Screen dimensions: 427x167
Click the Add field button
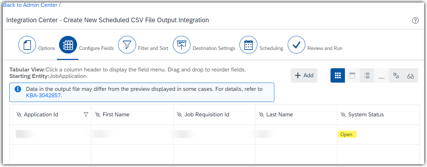[x=304, y=75]
